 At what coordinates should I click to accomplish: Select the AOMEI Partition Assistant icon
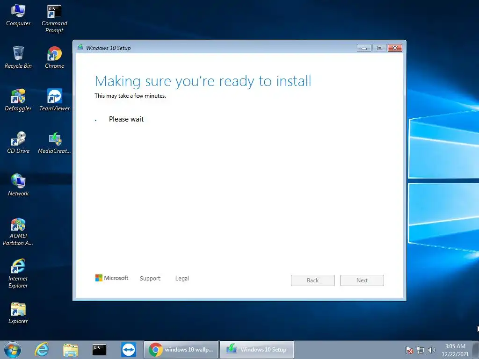click(18, 232)
